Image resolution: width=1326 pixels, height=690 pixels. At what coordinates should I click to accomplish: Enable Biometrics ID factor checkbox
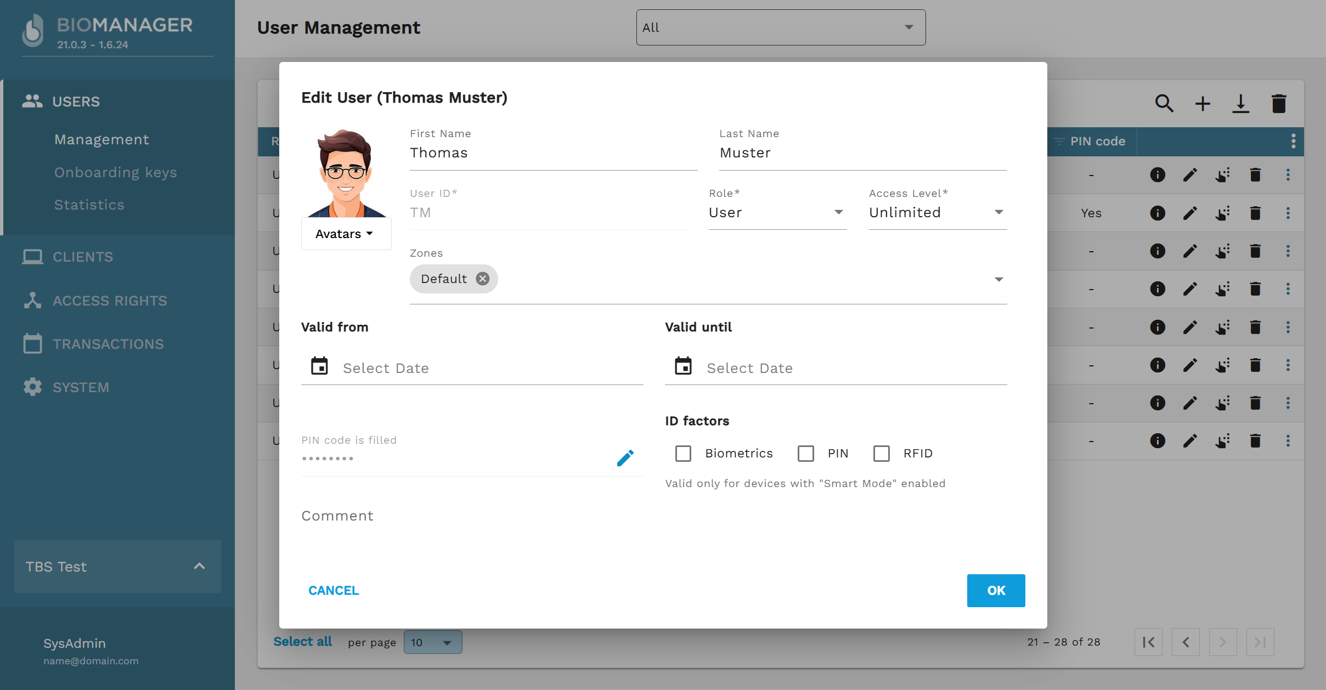[683, 454]
